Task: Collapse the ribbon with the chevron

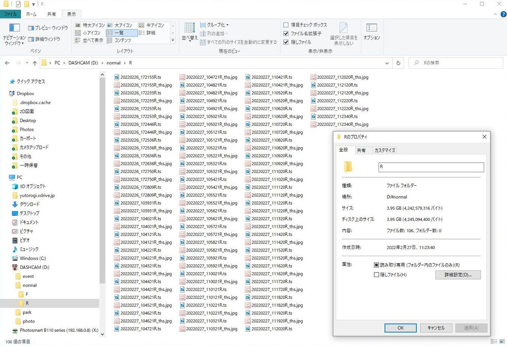Action: click(x=496, y=14)
